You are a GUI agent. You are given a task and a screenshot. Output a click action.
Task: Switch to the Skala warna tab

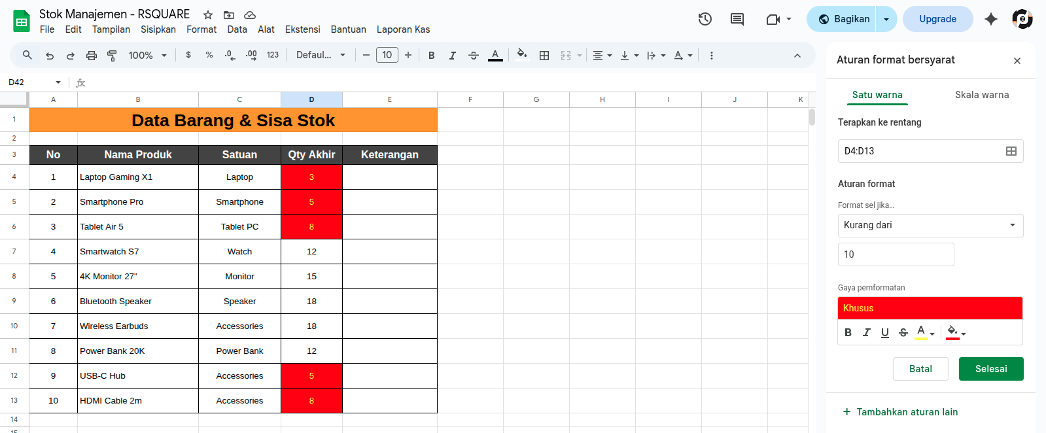coord(981,95)
